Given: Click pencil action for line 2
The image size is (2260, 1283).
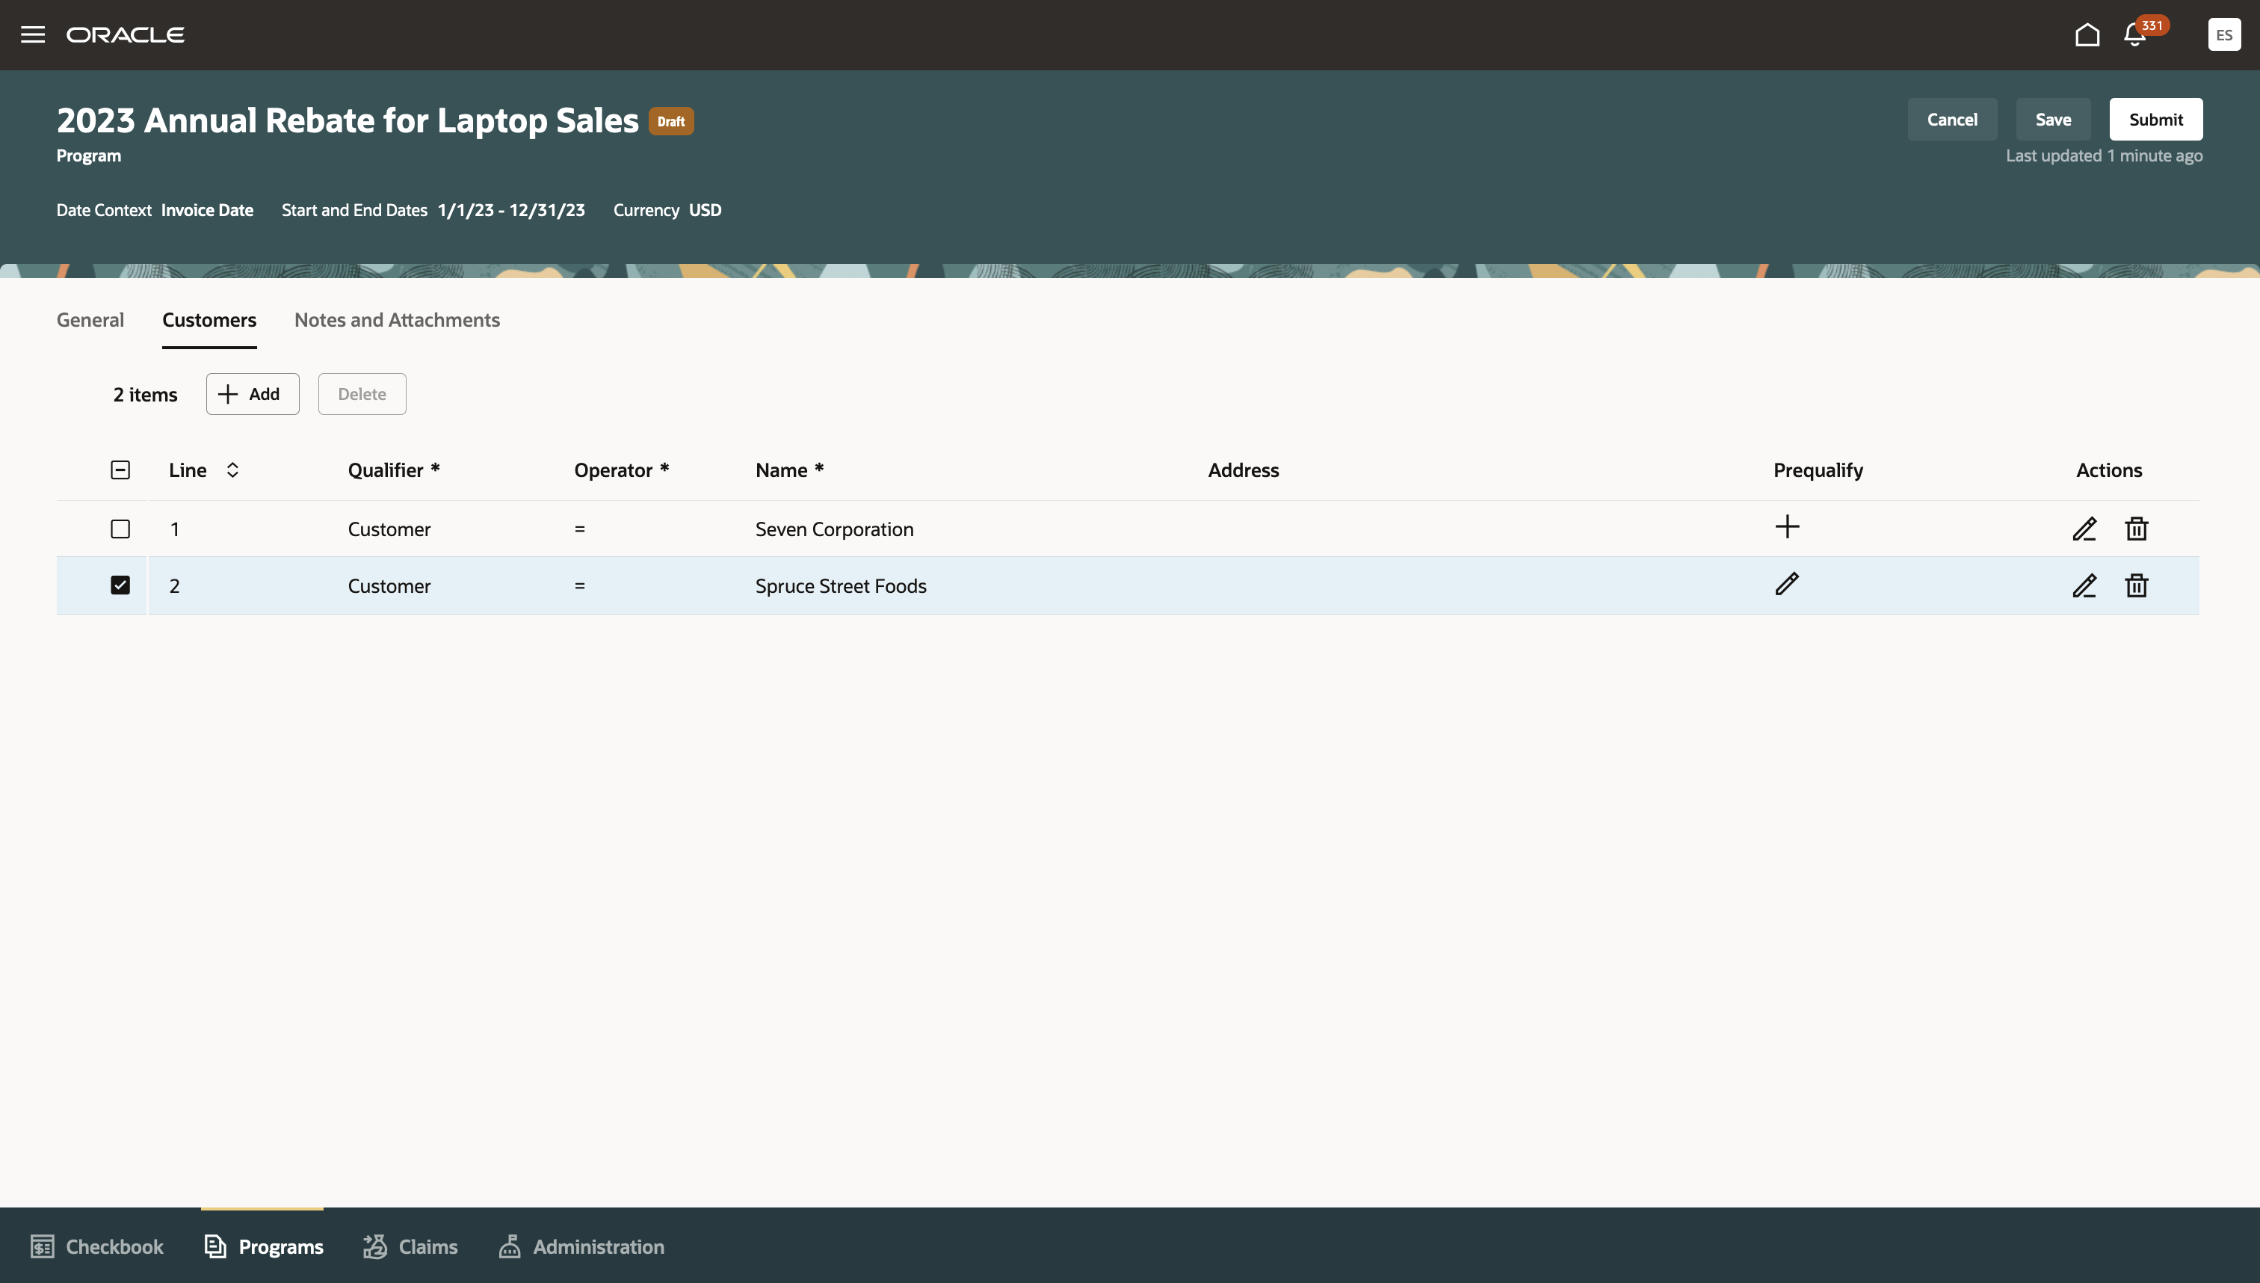Looking at the screenshot, I should point(2084,586).
